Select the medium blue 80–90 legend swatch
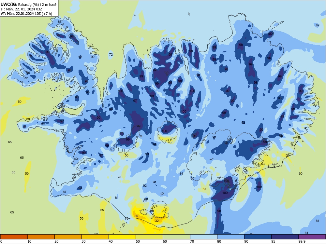Screen dimensions: 326x244 tap(231, 237)
